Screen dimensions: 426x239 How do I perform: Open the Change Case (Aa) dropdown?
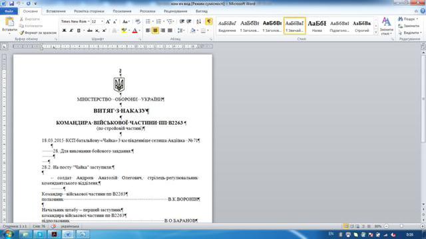[x=126, y=22]
